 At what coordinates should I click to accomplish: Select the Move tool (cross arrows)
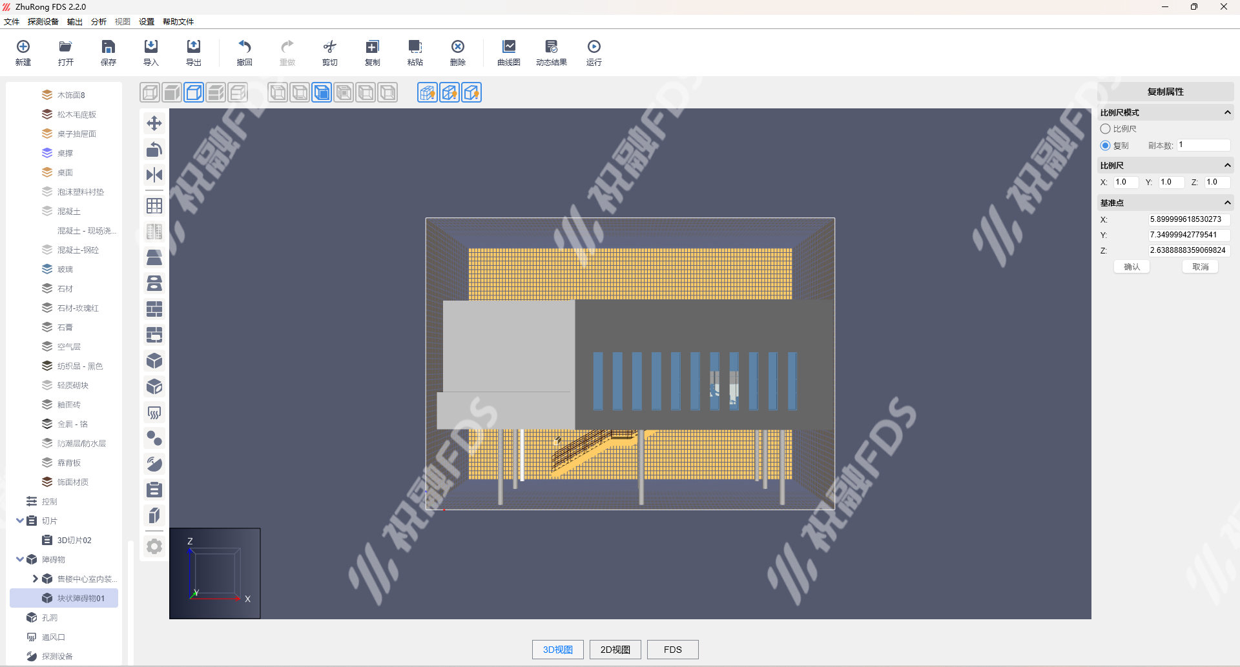[x=154, y=123]
